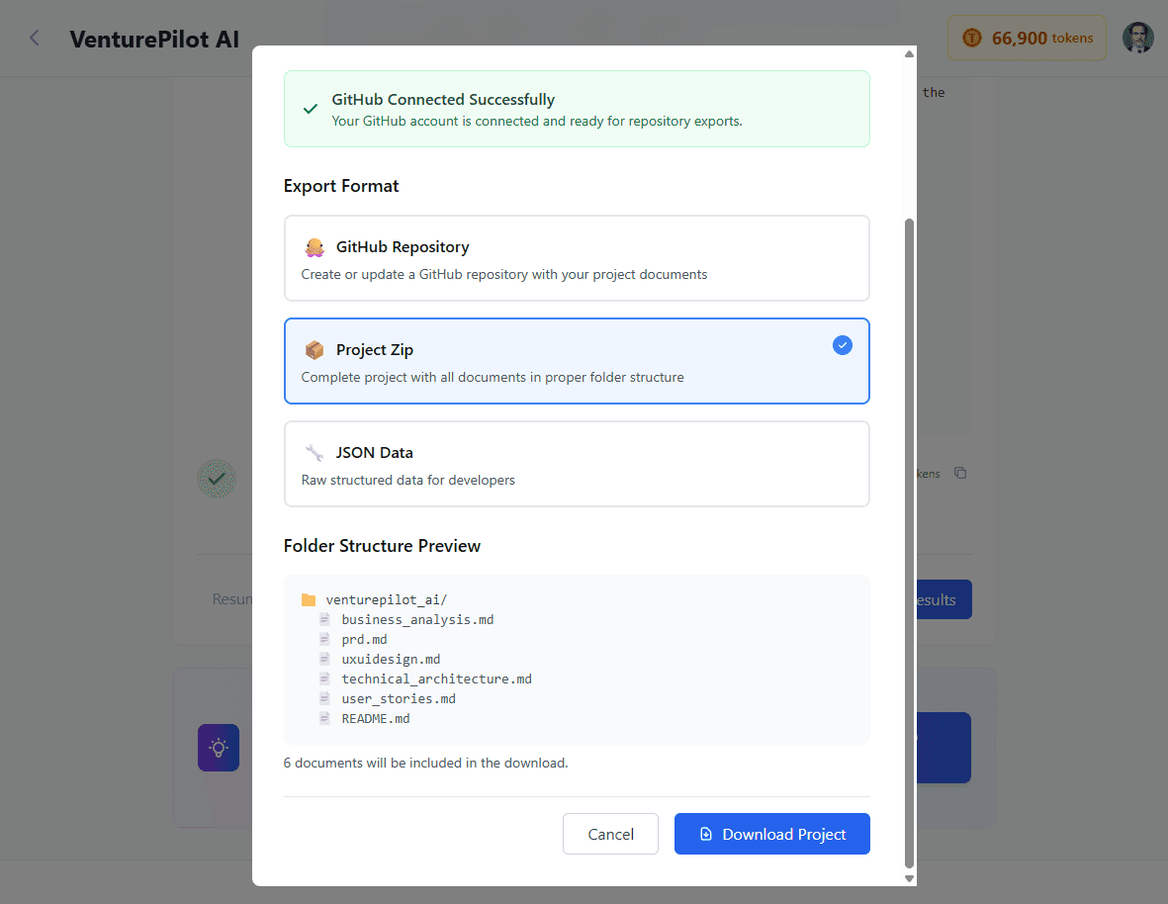This screenshot has width=1168, height=904.
Task: Click file icon next to business_analysis.md
Action: pos(324,619)
